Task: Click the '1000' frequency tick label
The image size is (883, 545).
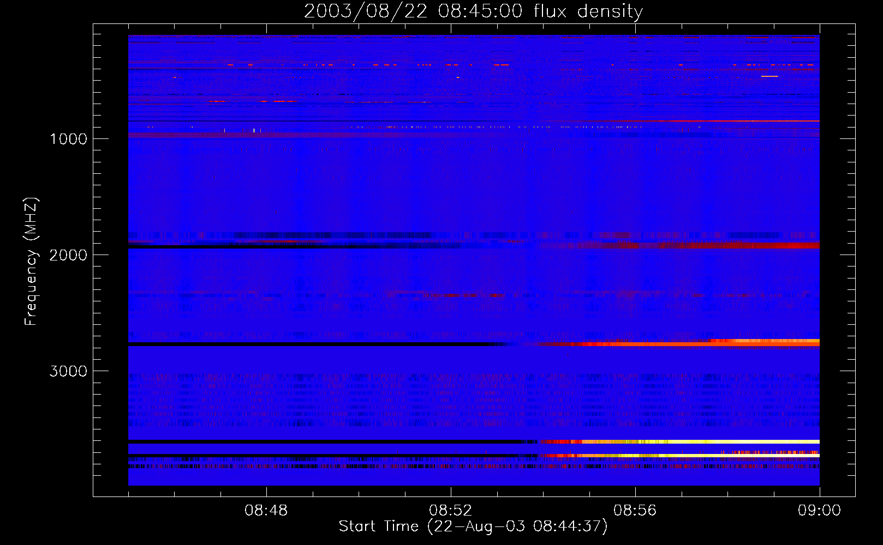Action: 68,139
